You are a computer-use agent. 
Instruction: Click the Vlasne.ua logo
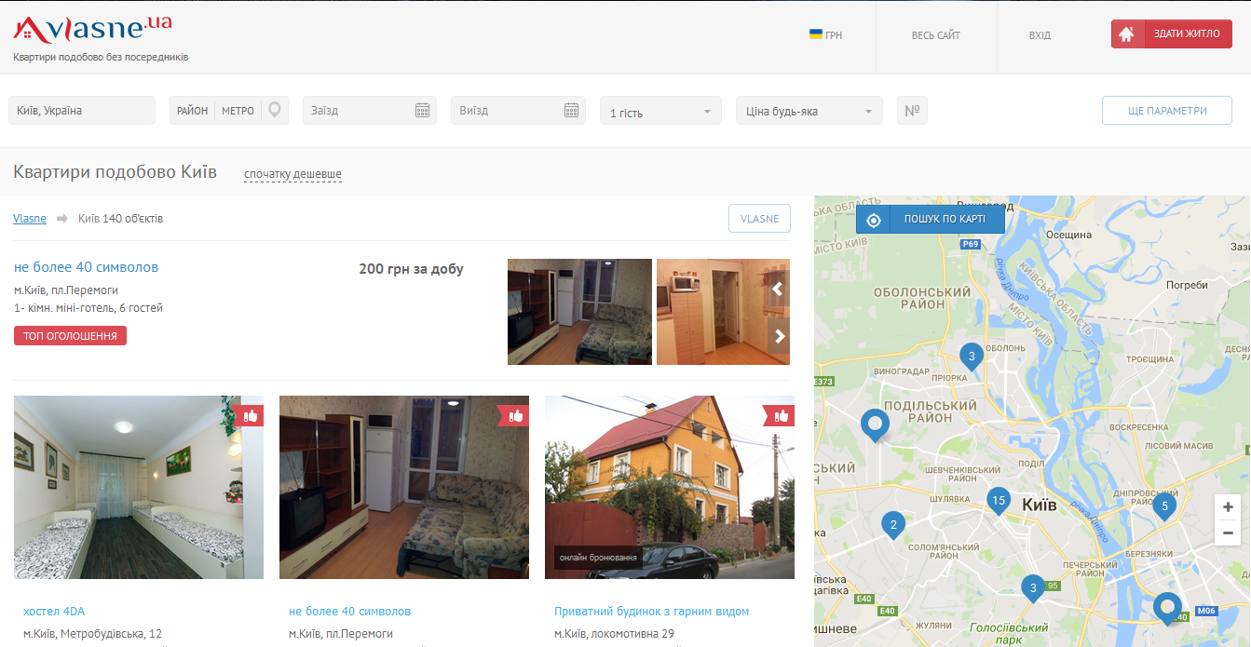(x=92, y=30)
